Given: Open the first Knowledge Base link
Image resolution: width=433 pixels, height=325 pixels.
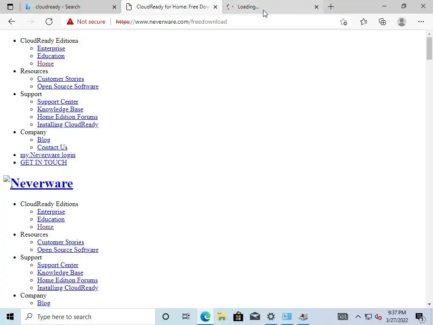Looking at the screenshot, I should 60,109.
